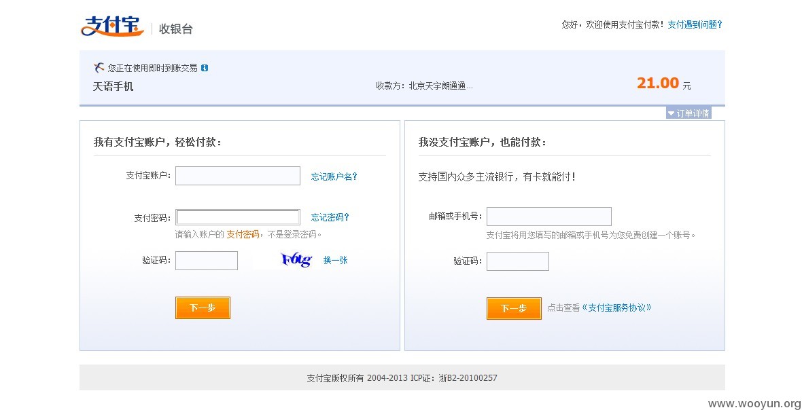The height and width of the screenshot is (410, 802).
Task: Click the Alipay logo
Action: pyautogui.click(x=112, y=26)
